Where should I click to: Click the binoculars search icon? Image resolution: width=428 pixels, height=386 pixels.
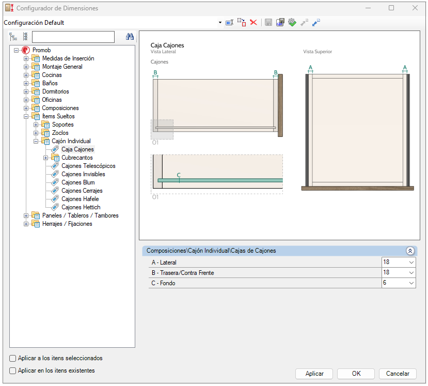[130, 37]
